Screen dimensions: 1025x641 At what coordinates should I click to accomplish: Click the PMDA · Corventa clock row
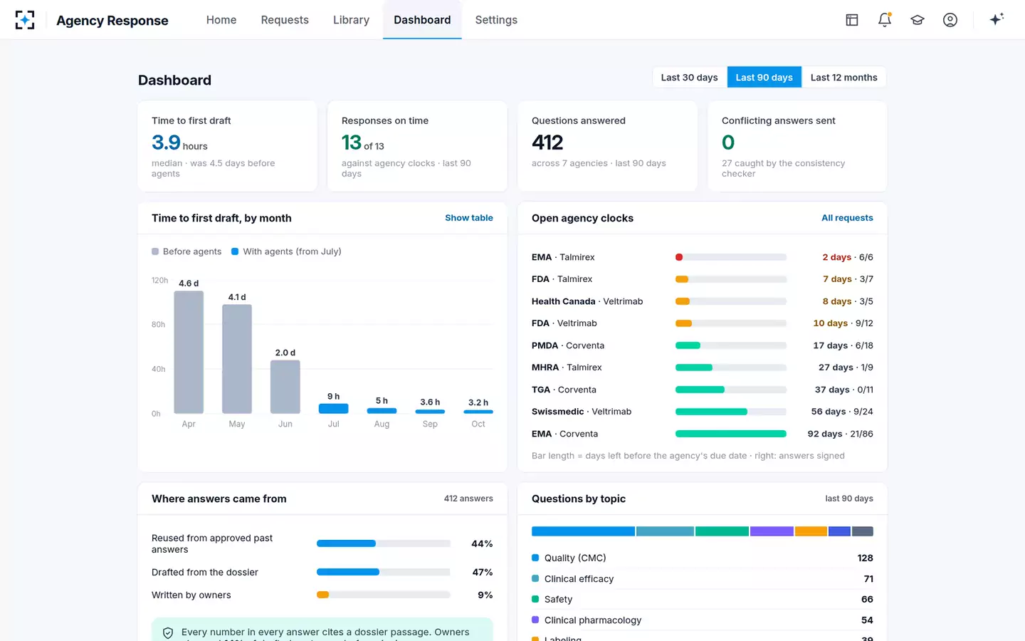click(x=703, y=345)
